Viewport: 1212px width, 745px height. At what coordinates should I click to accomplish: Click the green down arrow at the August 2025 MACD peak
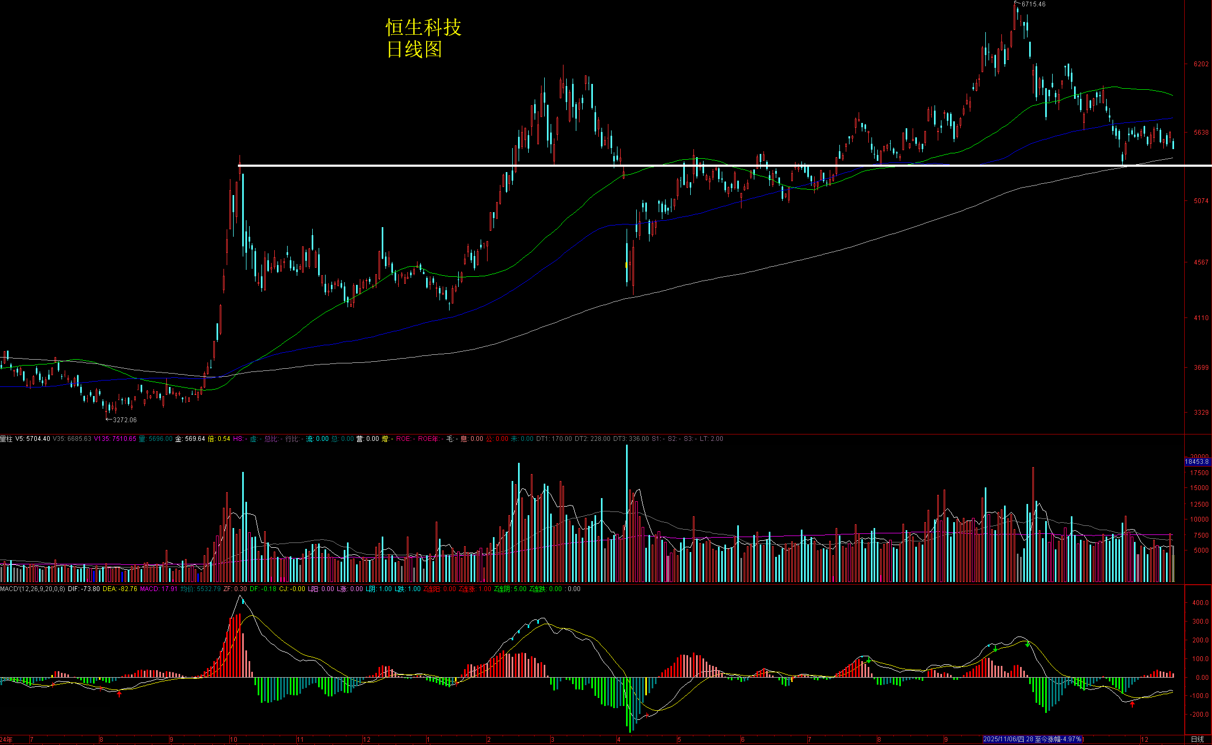pos(869,661)
